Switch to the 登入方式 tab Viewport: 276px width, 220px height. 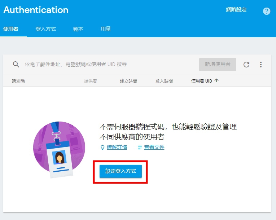point(46,29)
